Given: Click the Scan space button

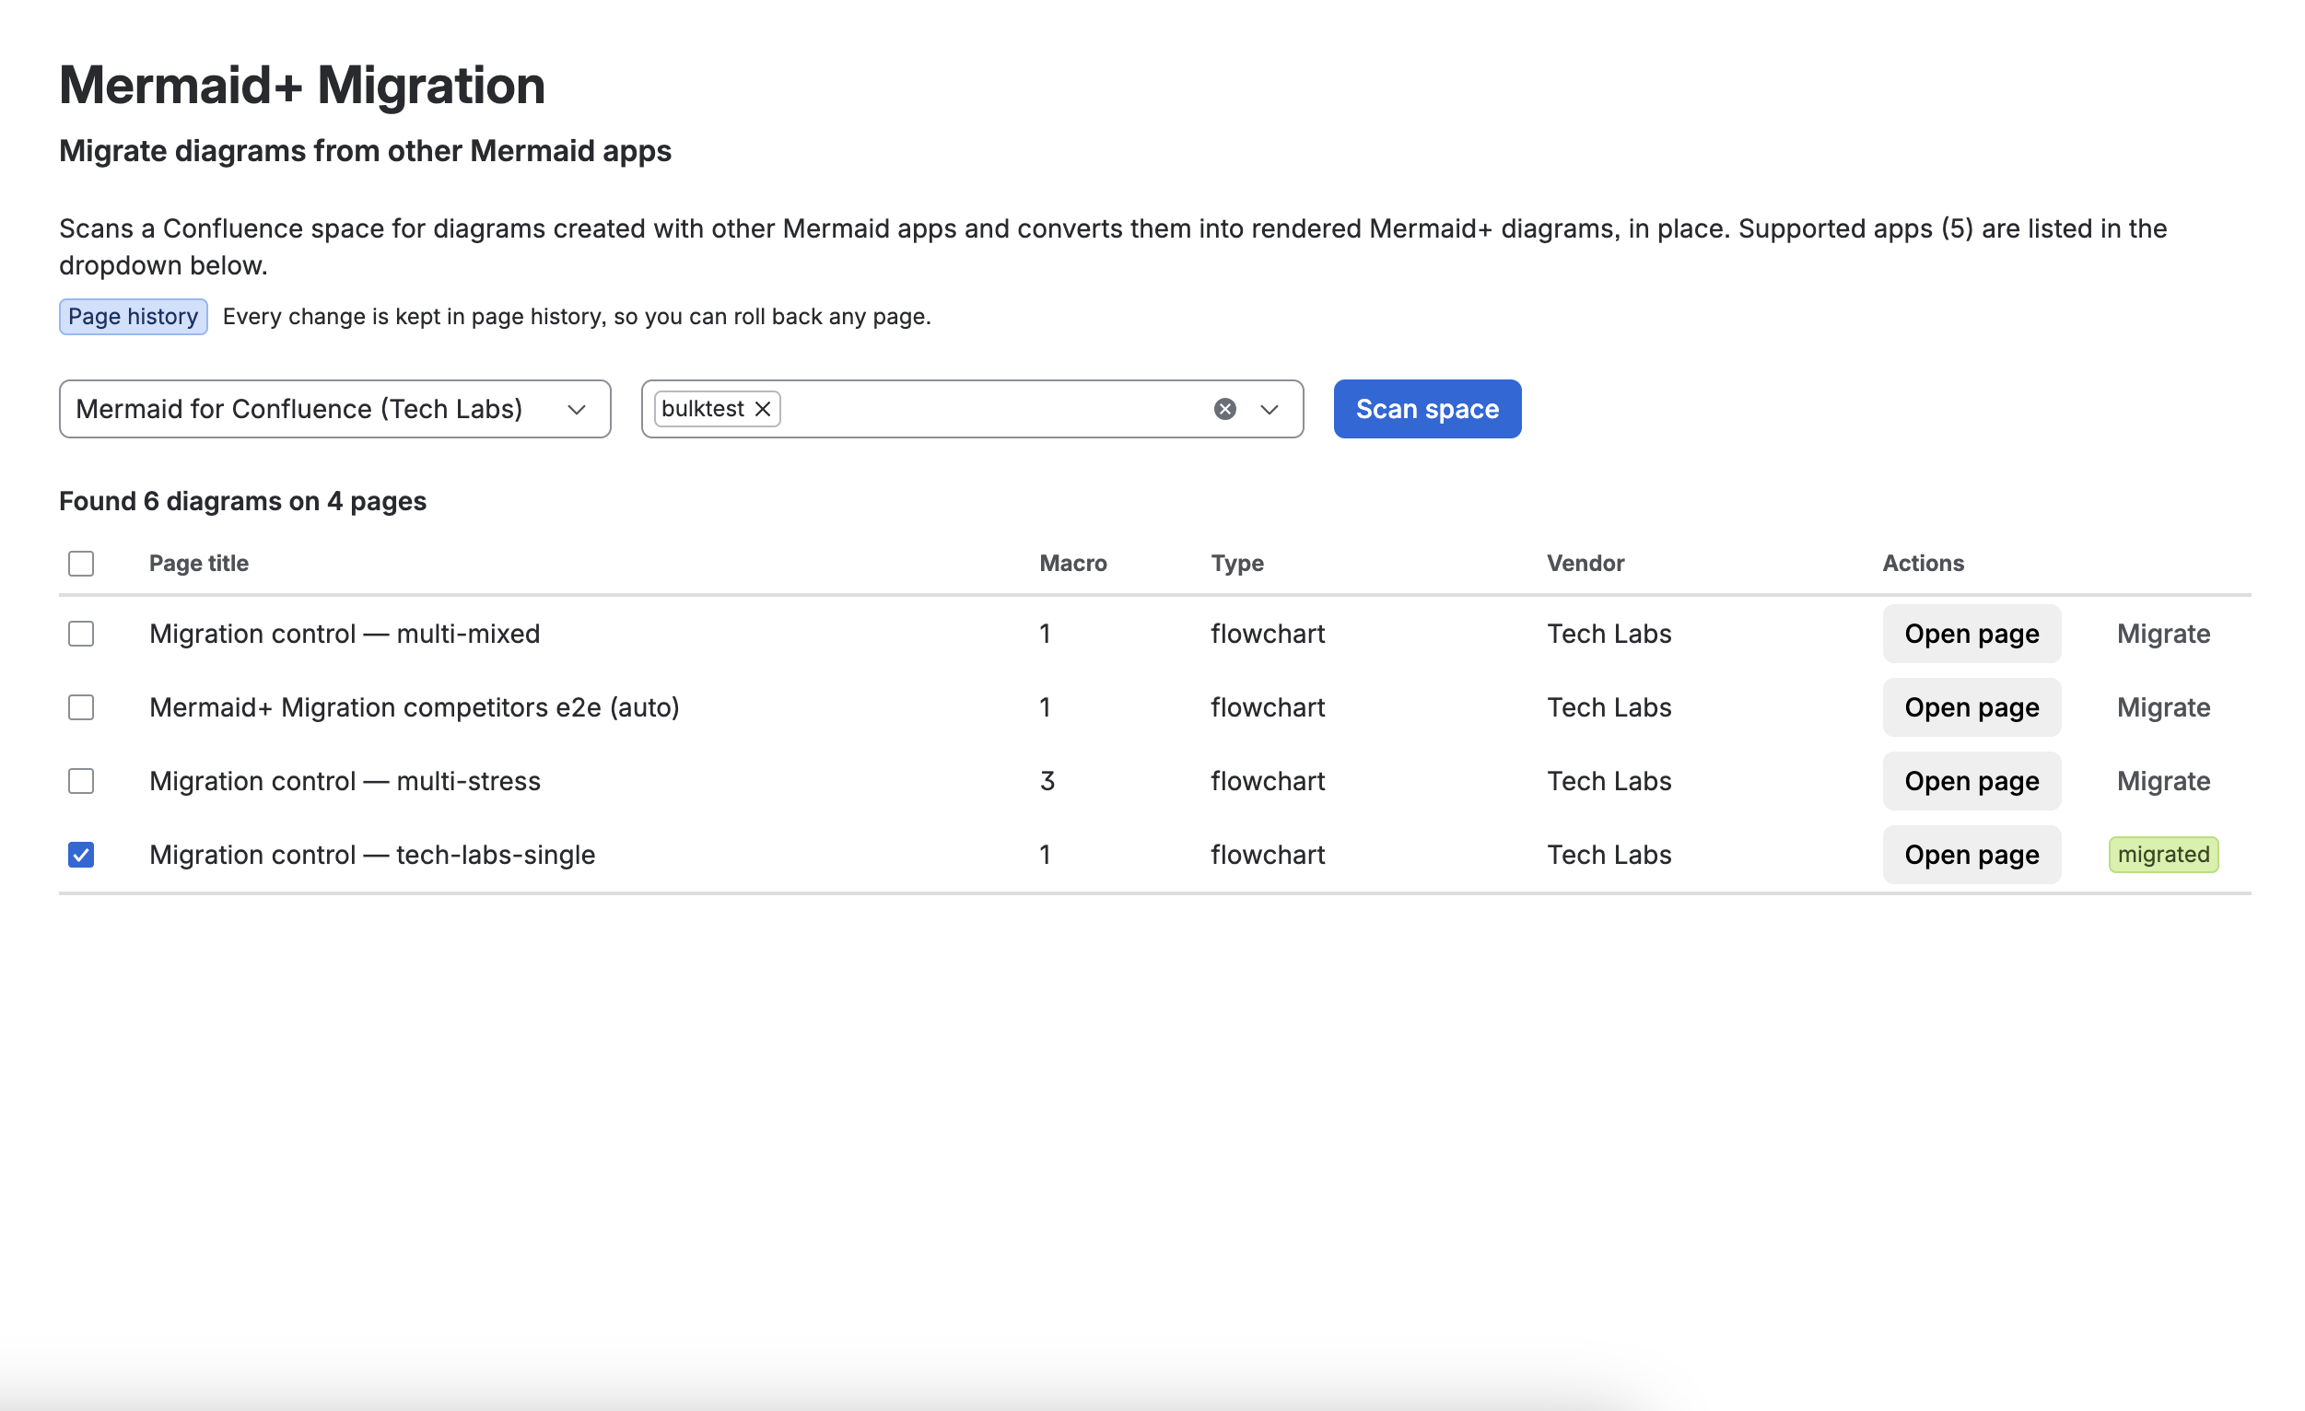Looking at the screenshot, I should click(x=1427, y=409).
